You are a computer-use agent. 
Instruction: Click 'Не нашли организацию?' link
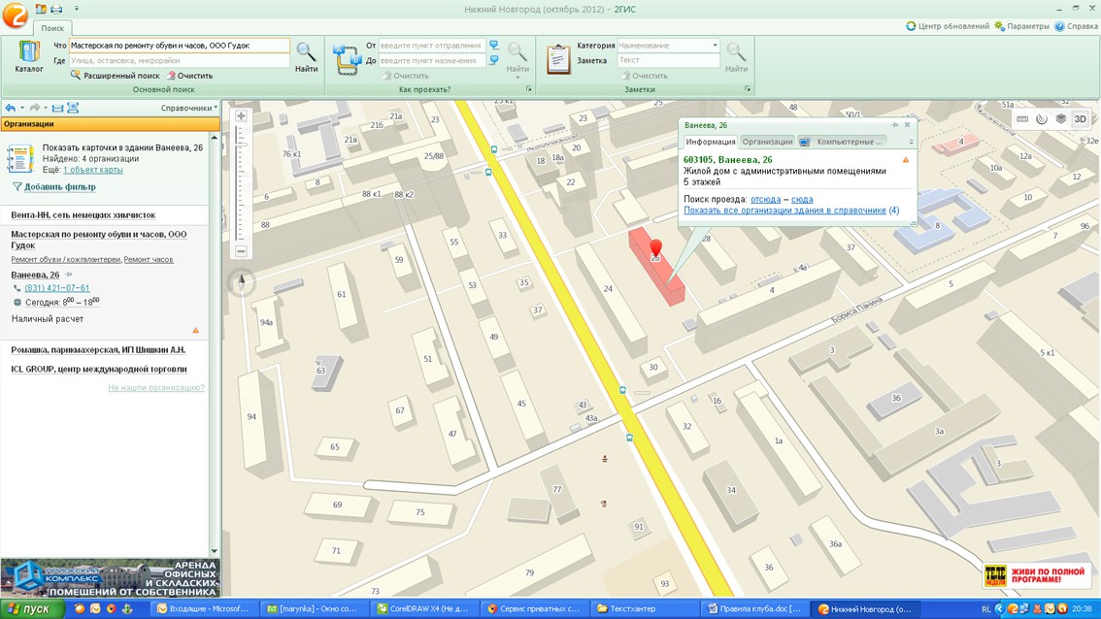tap(156, 387)
